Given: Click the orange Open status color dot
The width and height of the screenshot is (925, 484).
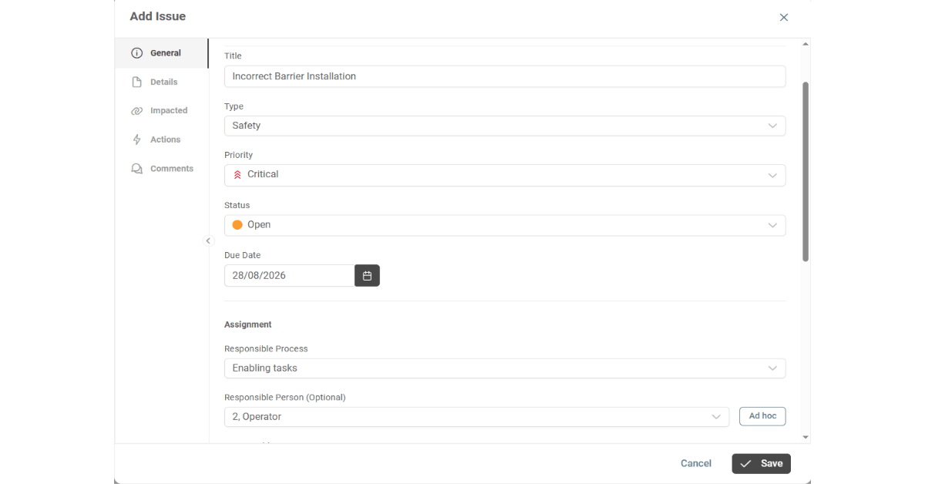Looking at the screenshot, I should point(237,225).
